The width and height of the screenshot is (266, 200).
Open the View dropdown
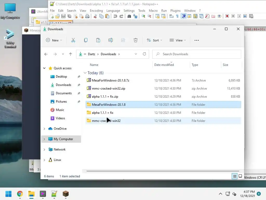click(x=178, y=40)
